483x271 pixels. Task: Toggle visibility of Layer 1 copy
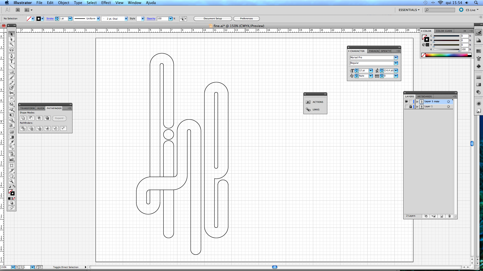coord(406,102)
